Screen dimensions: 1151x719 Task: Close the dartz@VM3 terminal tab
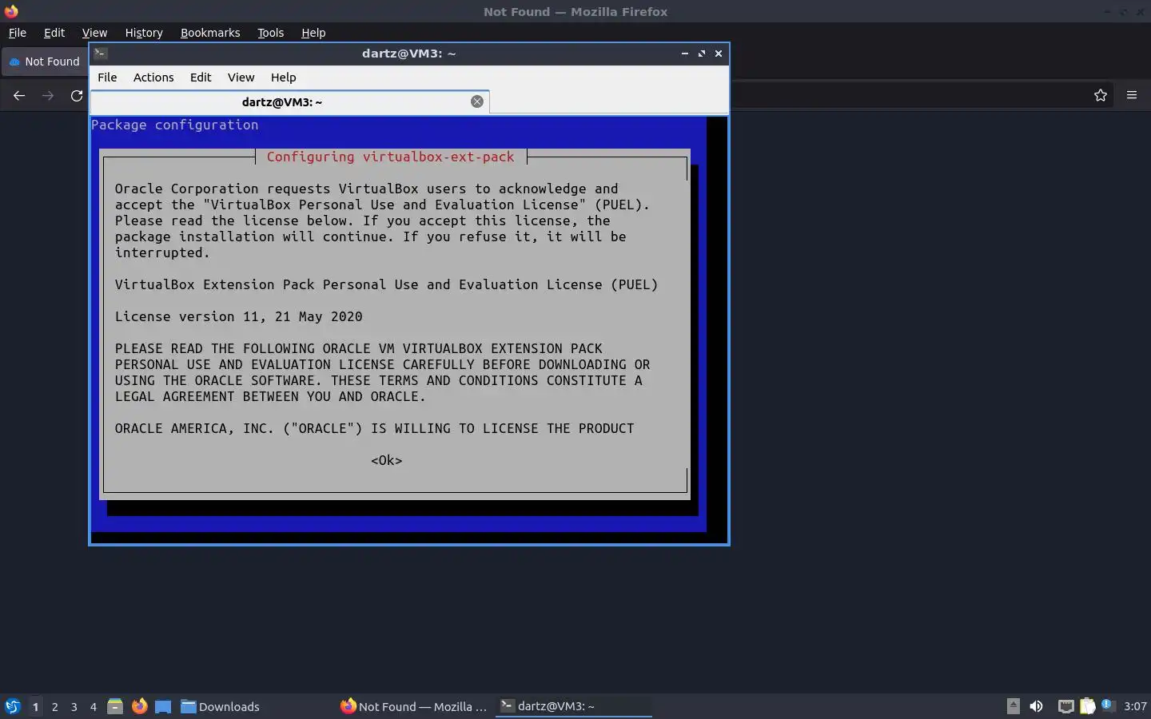pyautogui.click(x=477, y=101)
